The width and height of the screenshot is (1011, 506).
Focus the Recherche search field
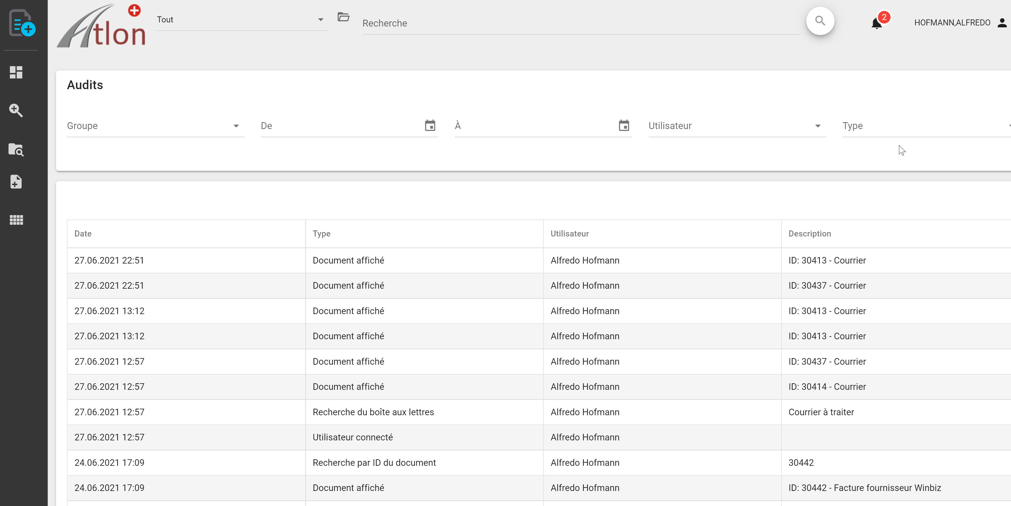[581, 23]
